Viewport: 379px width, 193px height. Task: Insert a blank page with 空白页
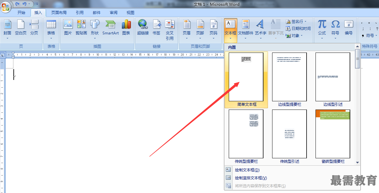pos(21,27)
